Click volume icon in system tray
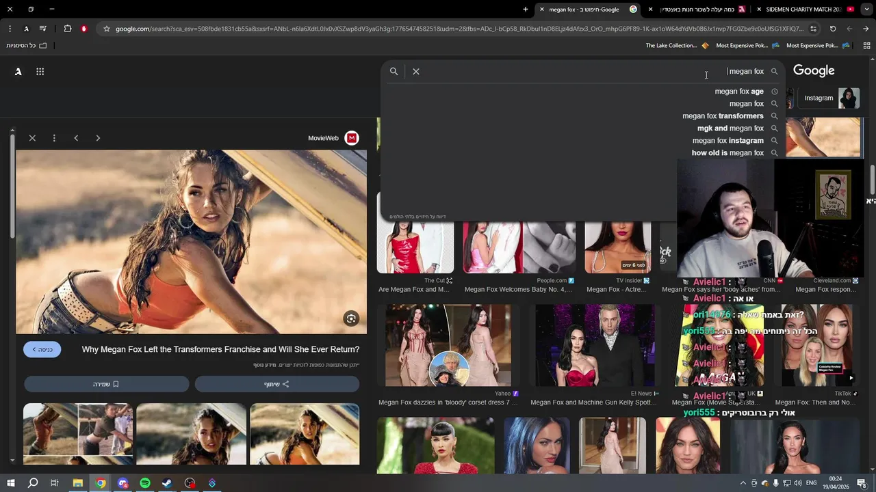 797,483
